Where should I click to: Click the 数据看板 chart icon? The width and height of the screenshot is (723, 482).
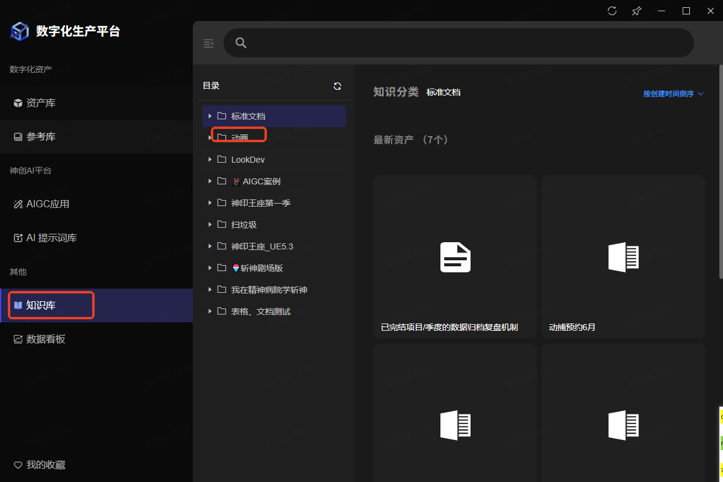pyautogui.click(x=18, y=339)
